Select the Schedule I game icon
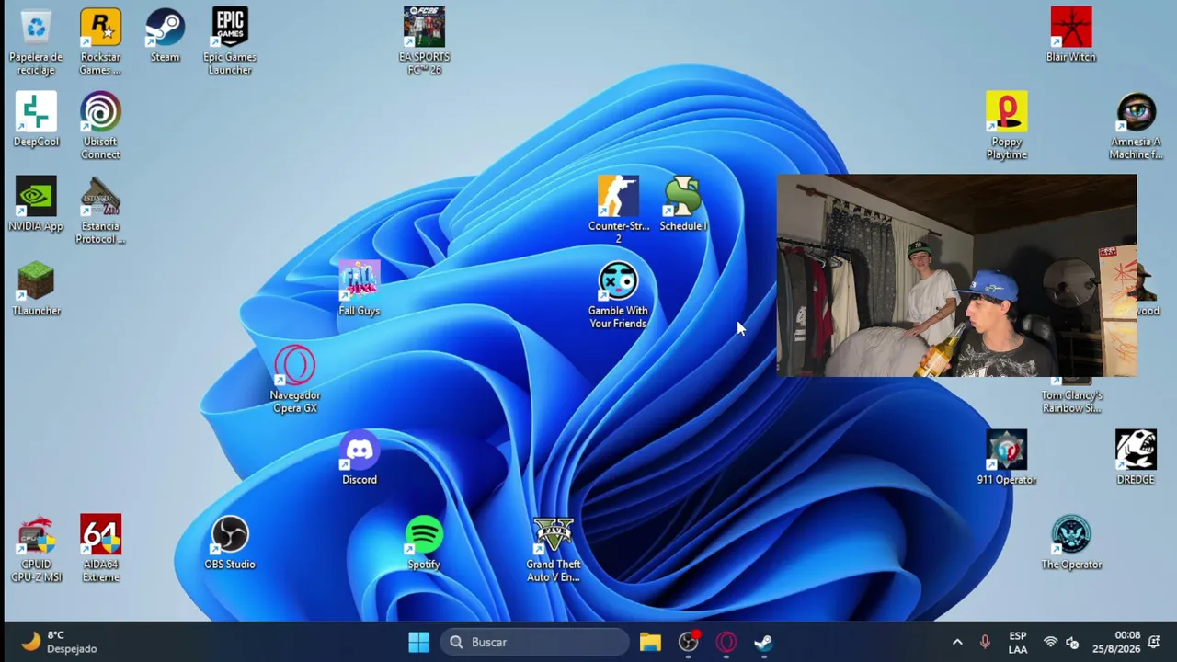 coord(683,205)
